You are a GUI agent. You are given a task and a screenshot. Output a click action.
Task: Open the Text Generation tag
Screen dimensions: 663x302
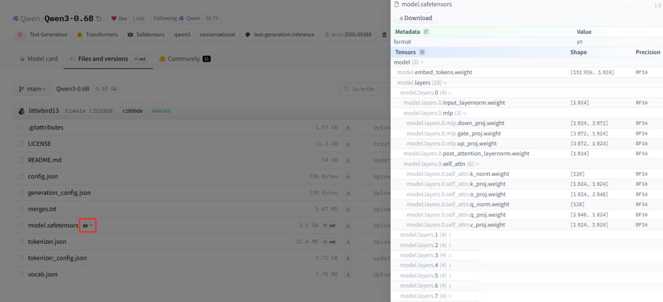(x=42, y=34)
